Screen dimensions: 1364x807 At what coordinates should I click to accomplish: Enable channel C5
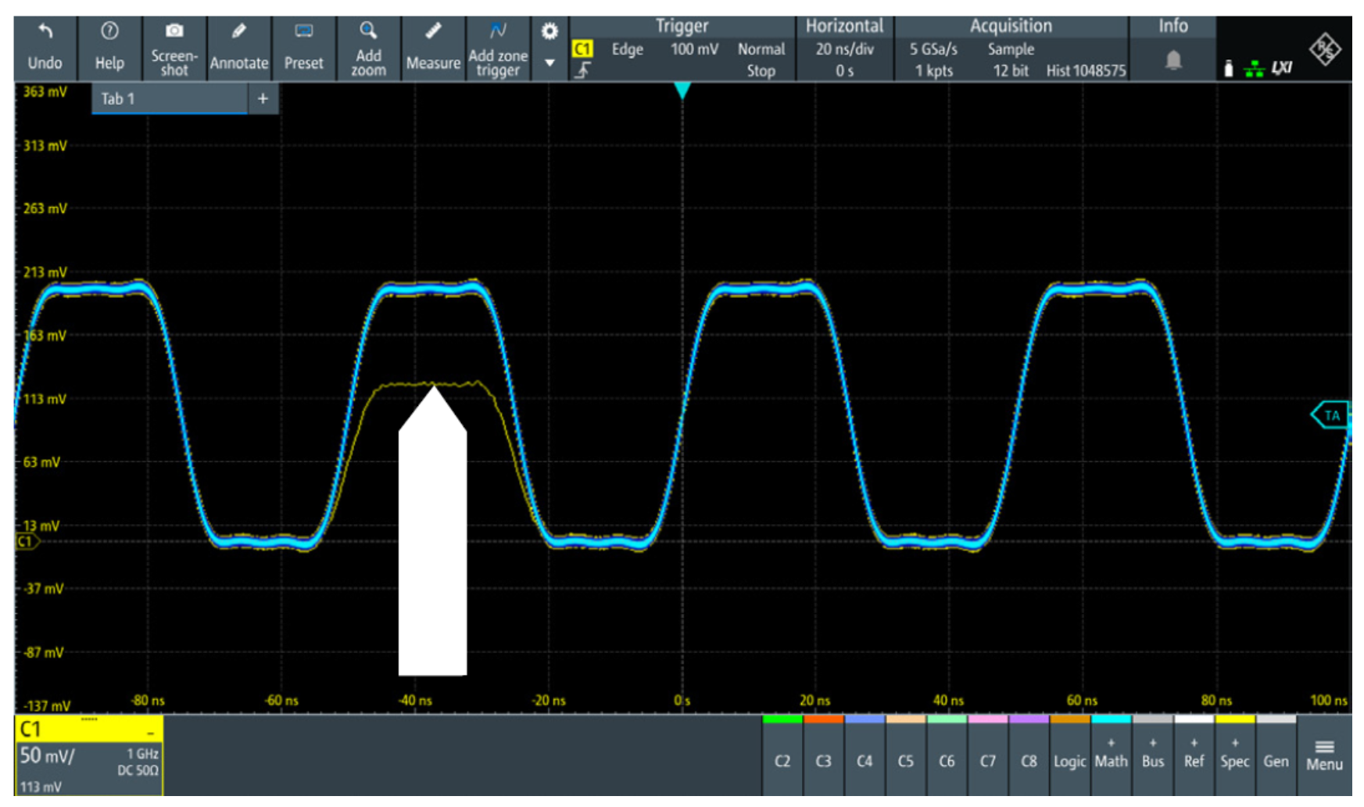(905, 760)
